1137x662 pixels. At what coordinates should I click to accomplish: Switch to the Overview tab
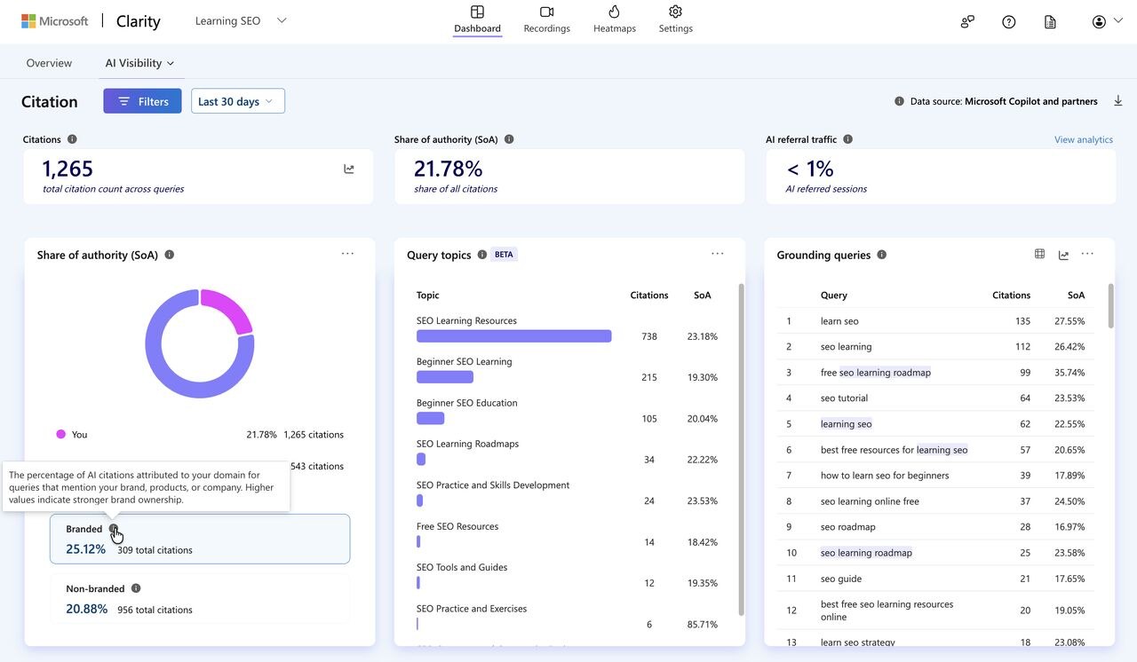click(49, 63)
